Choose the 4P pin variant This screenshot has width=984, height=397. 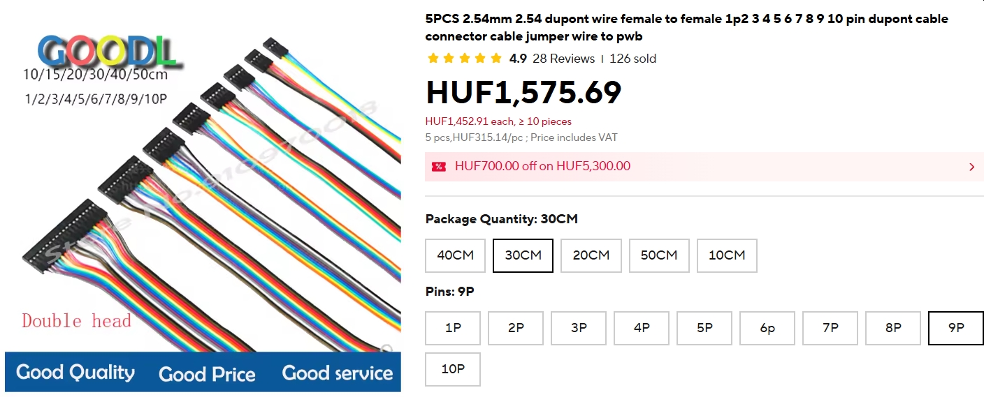pos(642,328)
